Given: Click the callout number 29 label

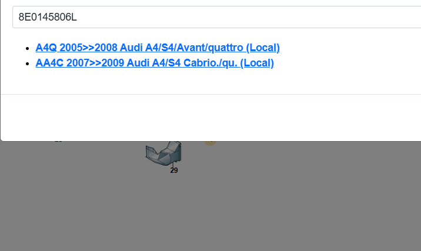Looking at the screenshot, I should pyautogui.click(x=174, y=170).
